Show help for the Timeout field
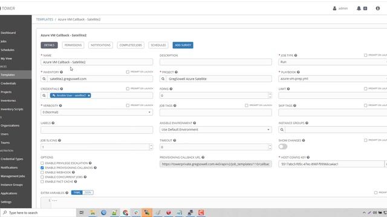Viewport: 387px width, 217px height. point(175,140)
